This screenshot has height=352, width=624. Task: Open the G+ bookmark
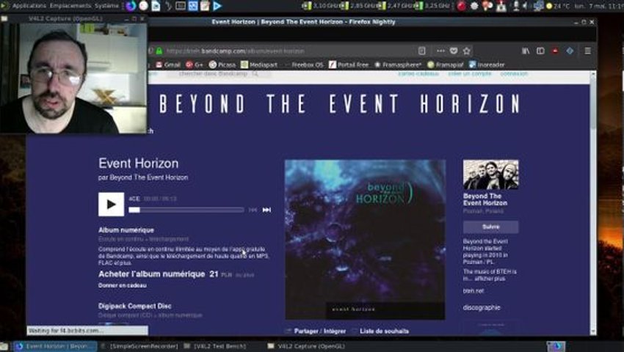tap(195, 65)
